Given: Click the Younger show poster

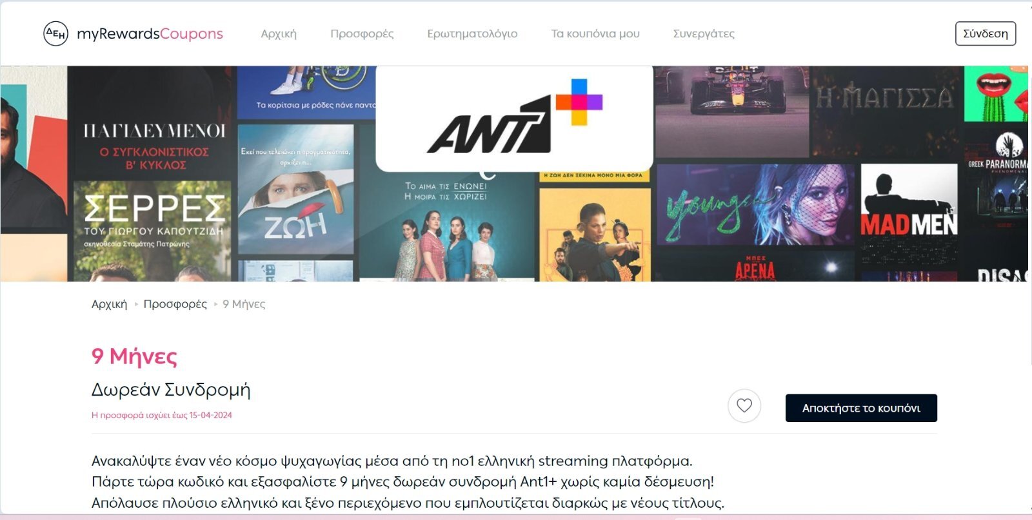Looking at the screenshot, I should pos(755,205).
